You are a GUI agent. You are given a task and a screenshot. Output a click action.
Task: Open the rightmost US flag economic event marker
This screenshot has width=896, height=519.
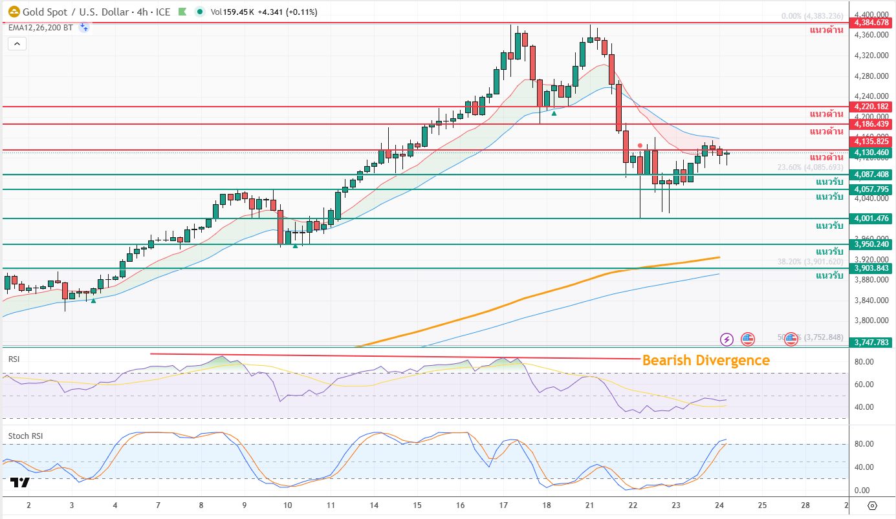pos(791,339)
